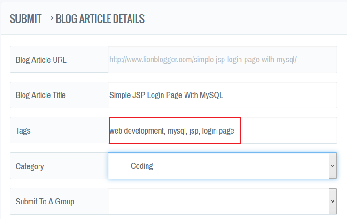This screenshot has height=219, width=347.
Task: Click the Category dropdown arrow
Action: tap(332, 166)
